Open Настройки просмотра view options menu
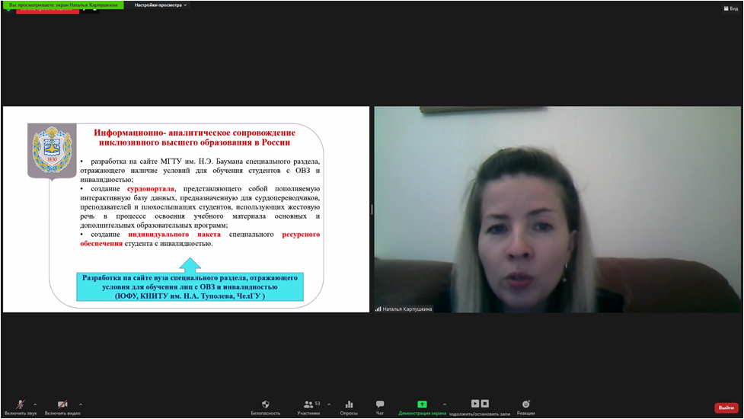The height and width of the screenshot is (419, 744). pyautogui.click(x=160, y=5)
